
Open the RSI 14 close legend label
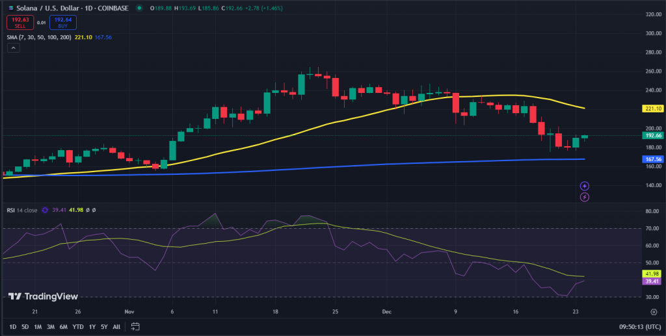[x=22, y=210]
